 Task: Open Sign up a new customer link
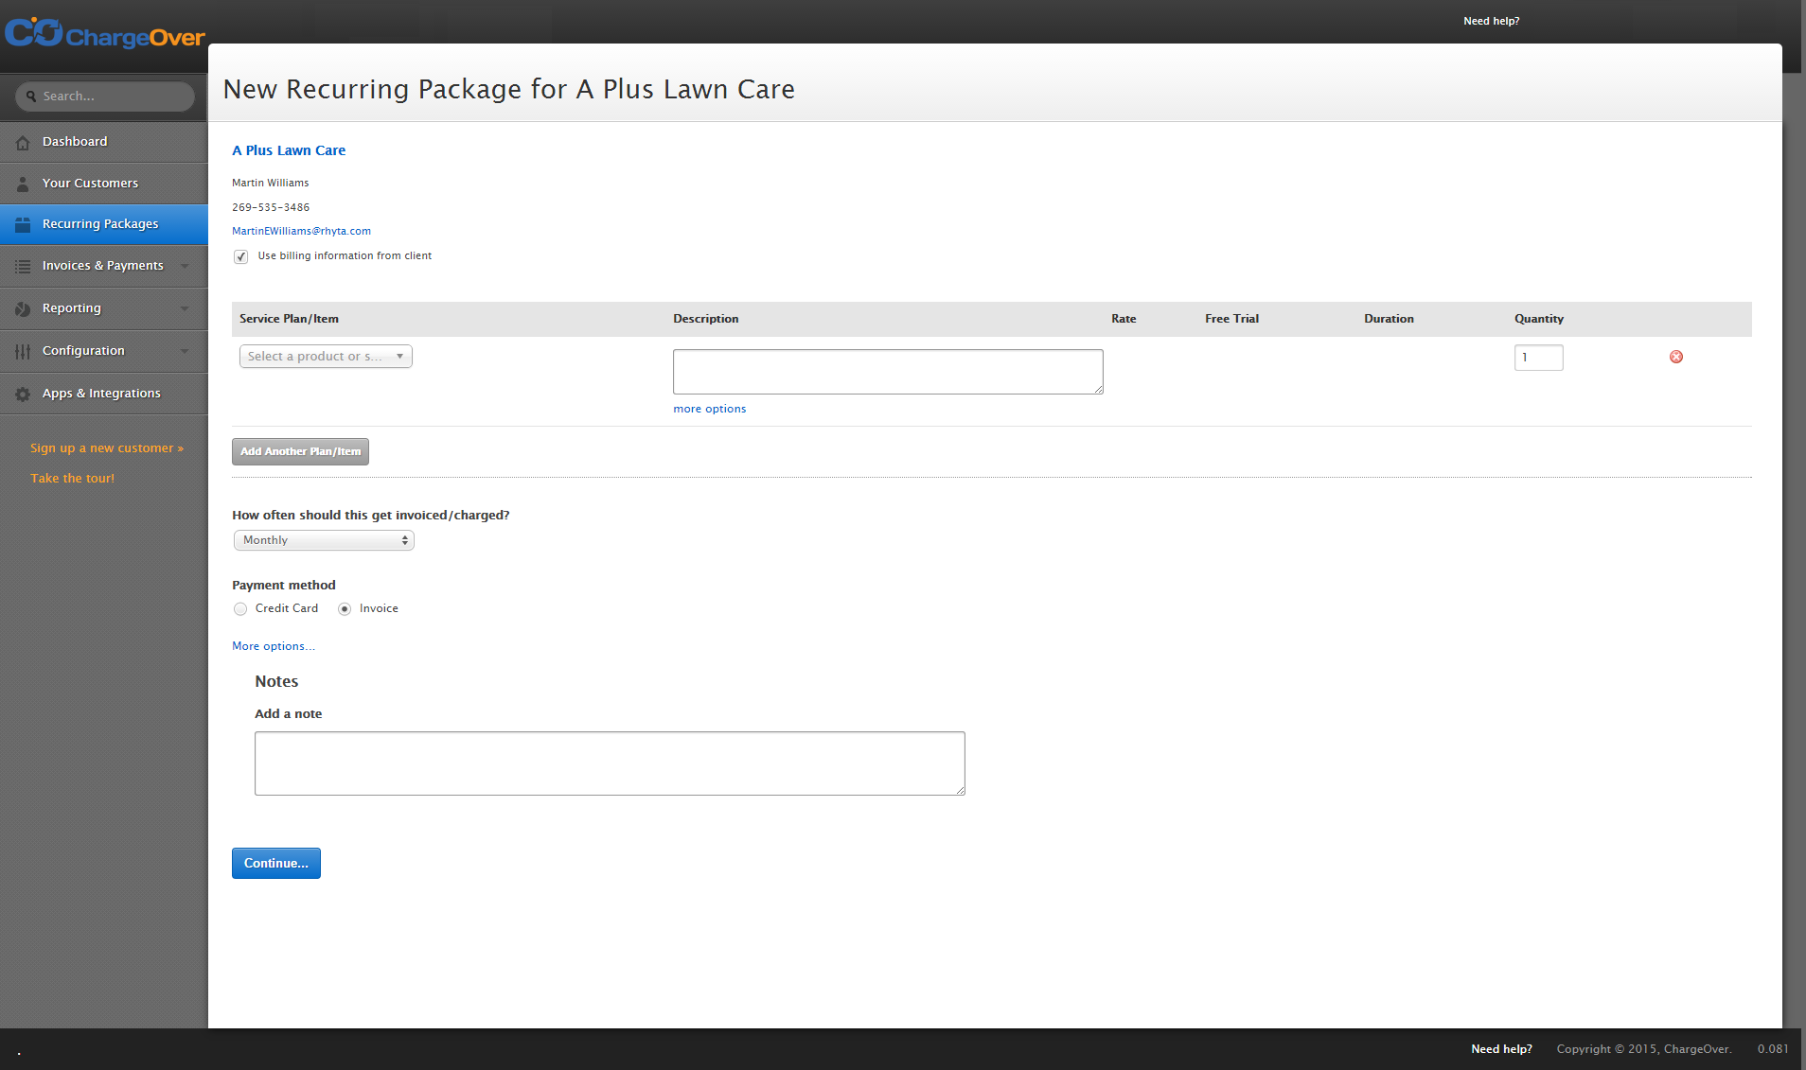click(x=107, y=448)
